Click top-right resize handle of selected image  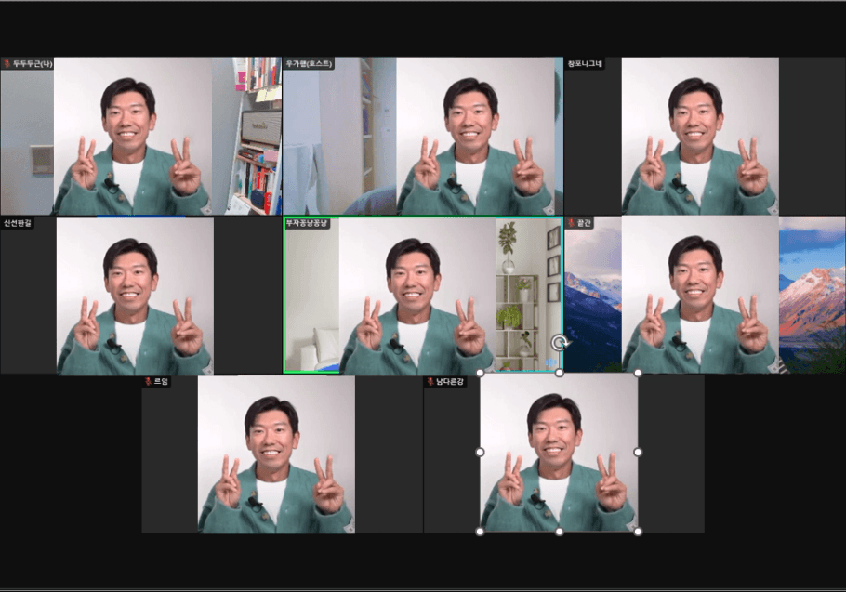coord(638,373)
